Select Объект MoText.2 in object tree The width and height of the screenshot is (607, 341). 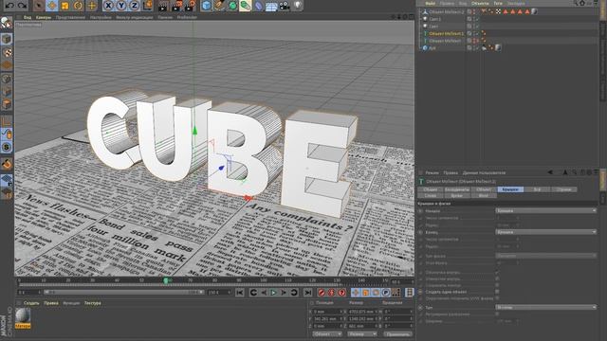pyautogui.click(x=447, y=11)
